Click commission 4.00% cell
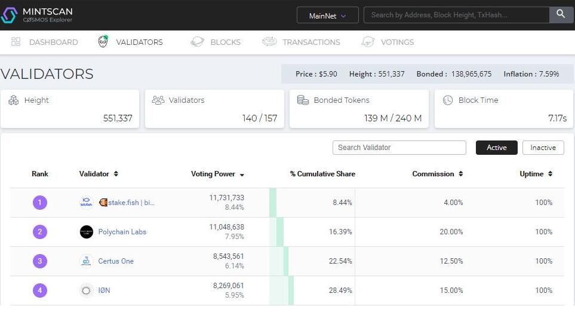575x318 pixels. click(453, 202)
